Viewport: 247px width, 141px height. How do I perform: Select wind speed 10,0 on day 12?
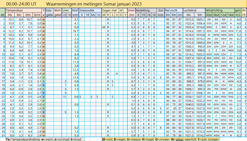tap(238, 62)
